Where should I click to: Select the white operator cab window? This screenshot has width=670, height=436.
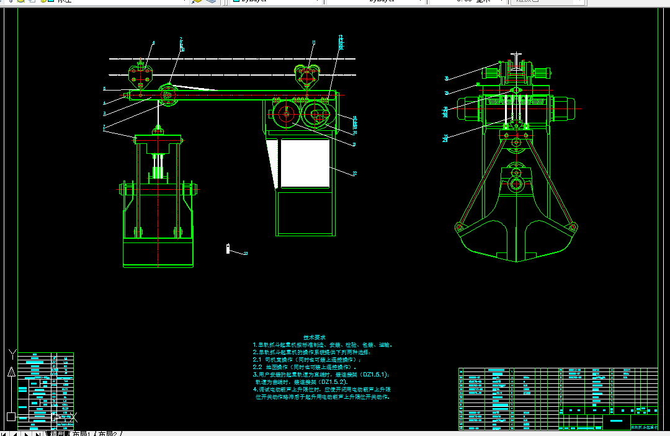[x=305, y=163]
